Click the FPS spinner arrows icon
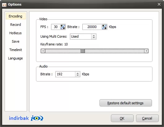 point(63,27)
